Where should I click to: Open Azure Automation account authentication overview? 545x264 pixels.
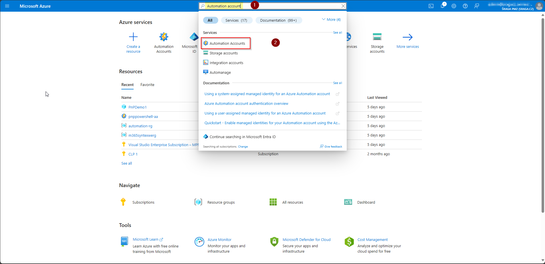click(246, 103)
